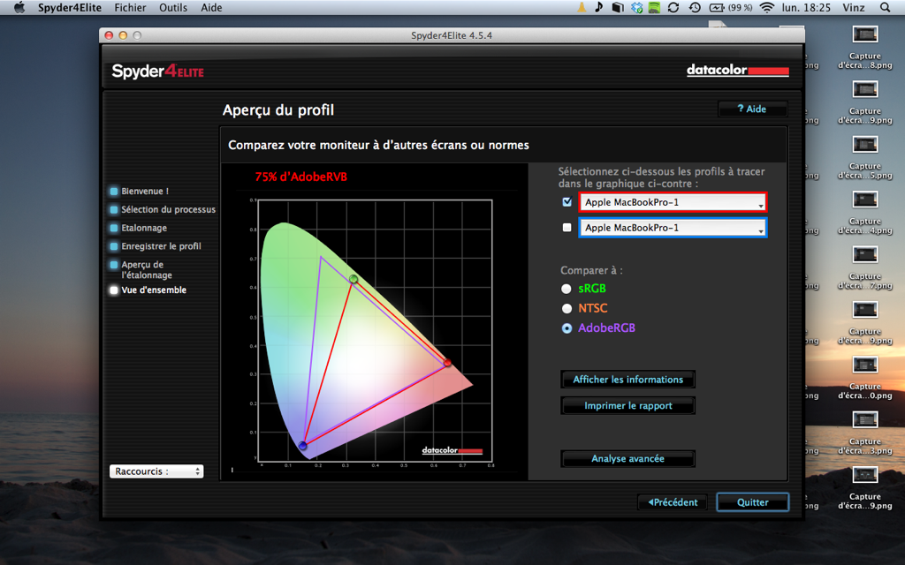
Task: Open the Fichier menu
Action: click(131, 7)
